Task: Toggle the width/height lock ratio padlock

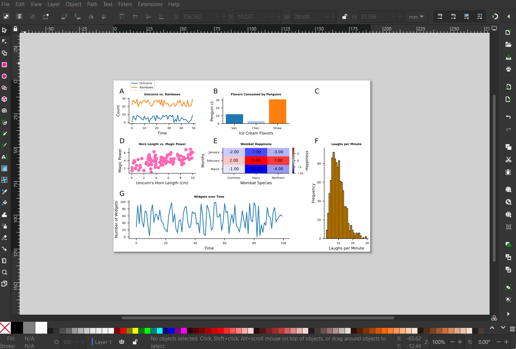Action: [x=344, y=16]
